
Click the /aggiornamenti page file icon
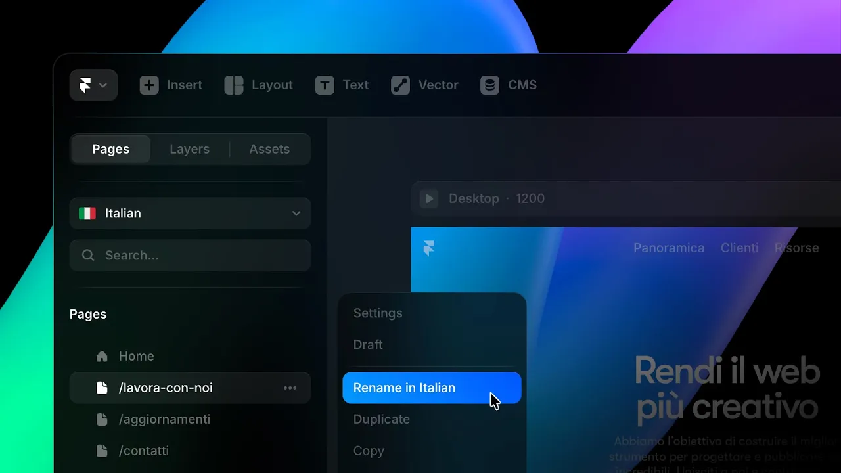pyautogui.click(x=102, y=419)
